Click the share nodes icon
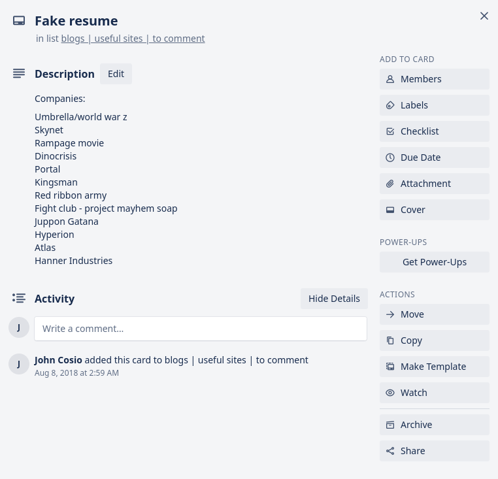 point(390,451)
